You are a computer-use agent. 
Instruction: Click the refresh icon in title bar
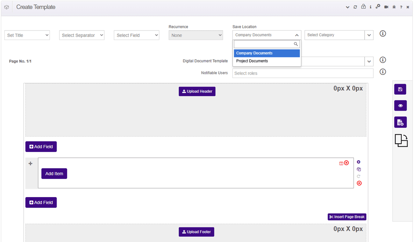coord(355,7)
